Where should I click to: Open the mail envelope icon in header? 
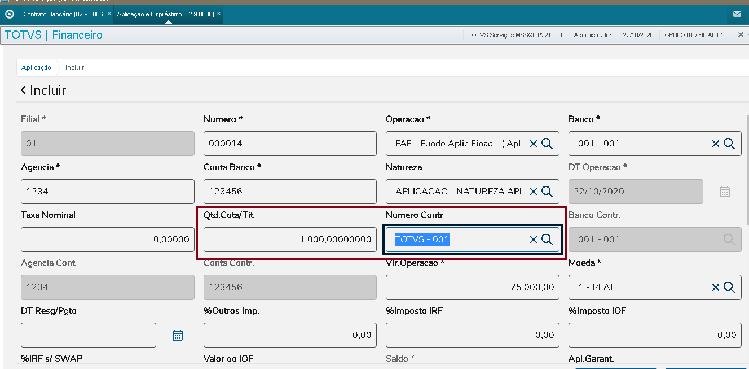click(x=737, y=14)
